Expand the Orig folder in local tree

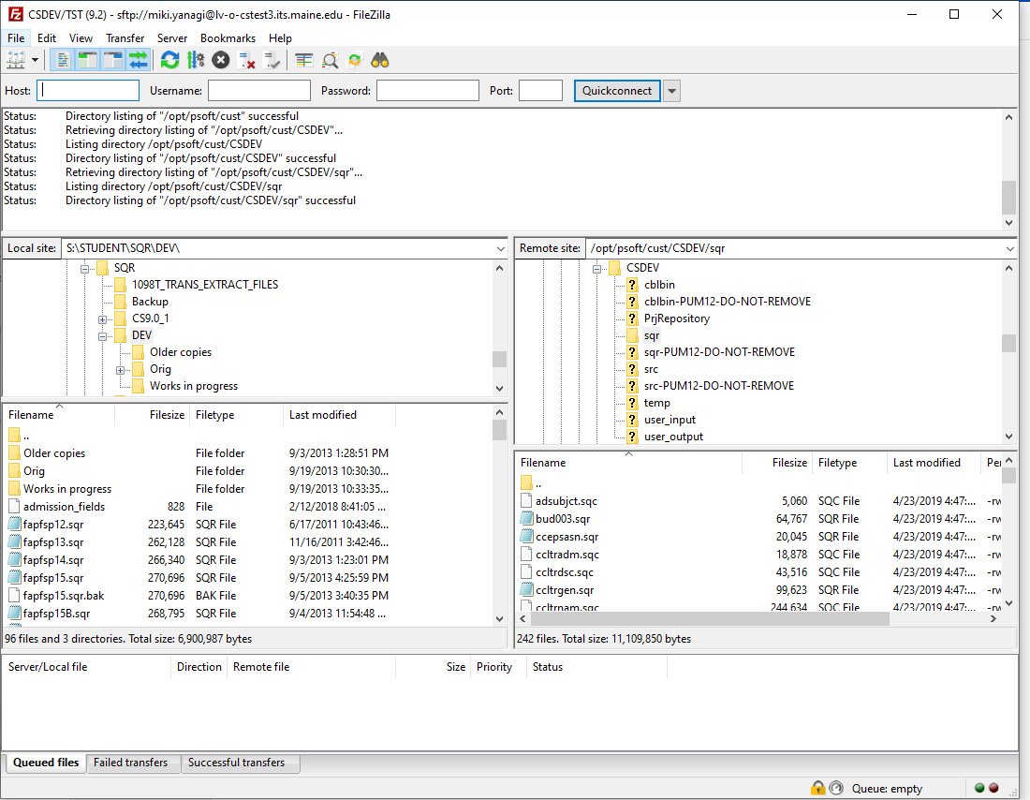[120, 370]
